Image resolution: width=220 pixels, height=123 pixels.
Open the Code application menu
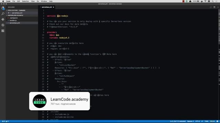point(8,1)
